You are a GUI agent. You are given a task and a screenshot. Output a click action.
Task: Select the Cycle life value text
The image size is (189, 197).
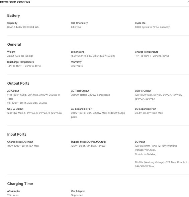152,27
